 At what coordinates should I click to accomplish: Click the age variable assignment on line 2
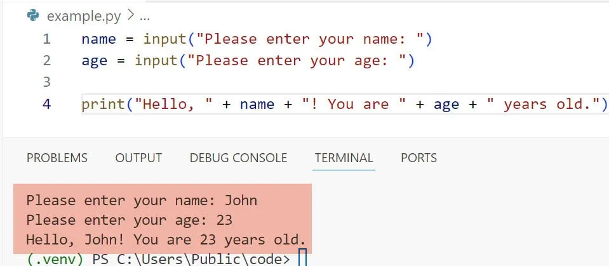tap(94, 61)
